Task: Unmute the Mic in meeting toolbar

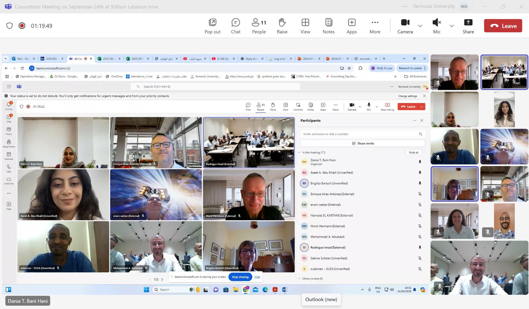Action: (x=436, y=26)
